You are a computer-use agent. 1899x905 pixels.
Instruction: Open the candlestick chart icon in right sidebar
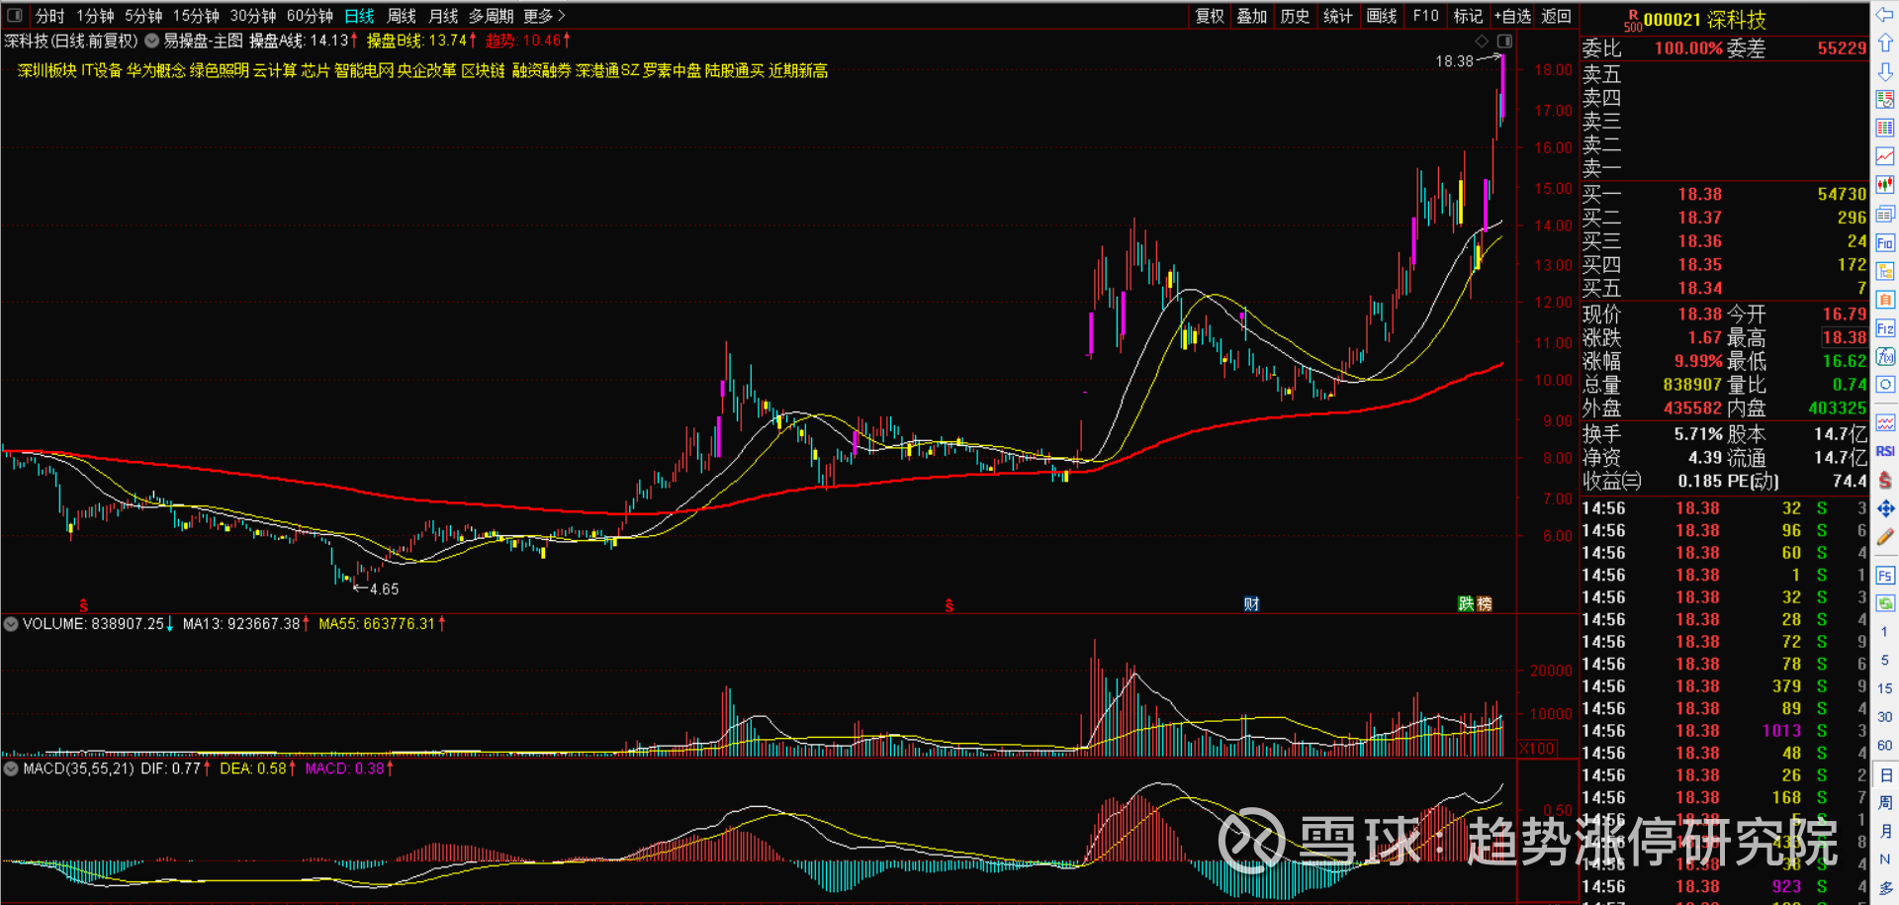point(1885,185)
